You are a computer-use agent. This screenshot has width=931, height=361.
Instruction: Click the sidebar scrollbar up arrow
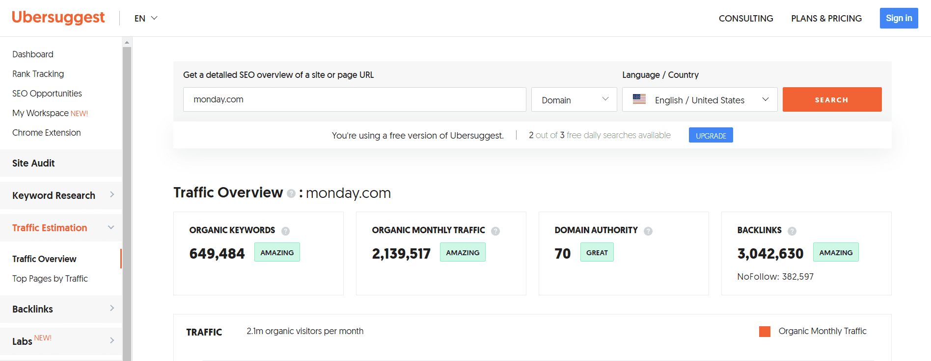pyautogui.click(x=127, y=42)
